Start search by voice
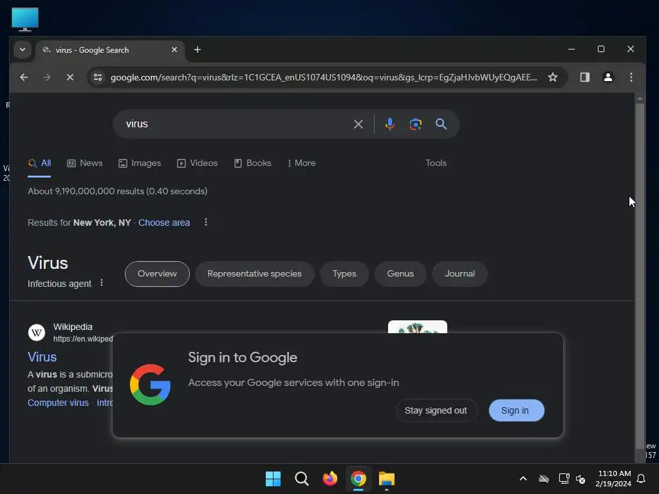Viewport: 659px width, 494px height. click(389, 124)
